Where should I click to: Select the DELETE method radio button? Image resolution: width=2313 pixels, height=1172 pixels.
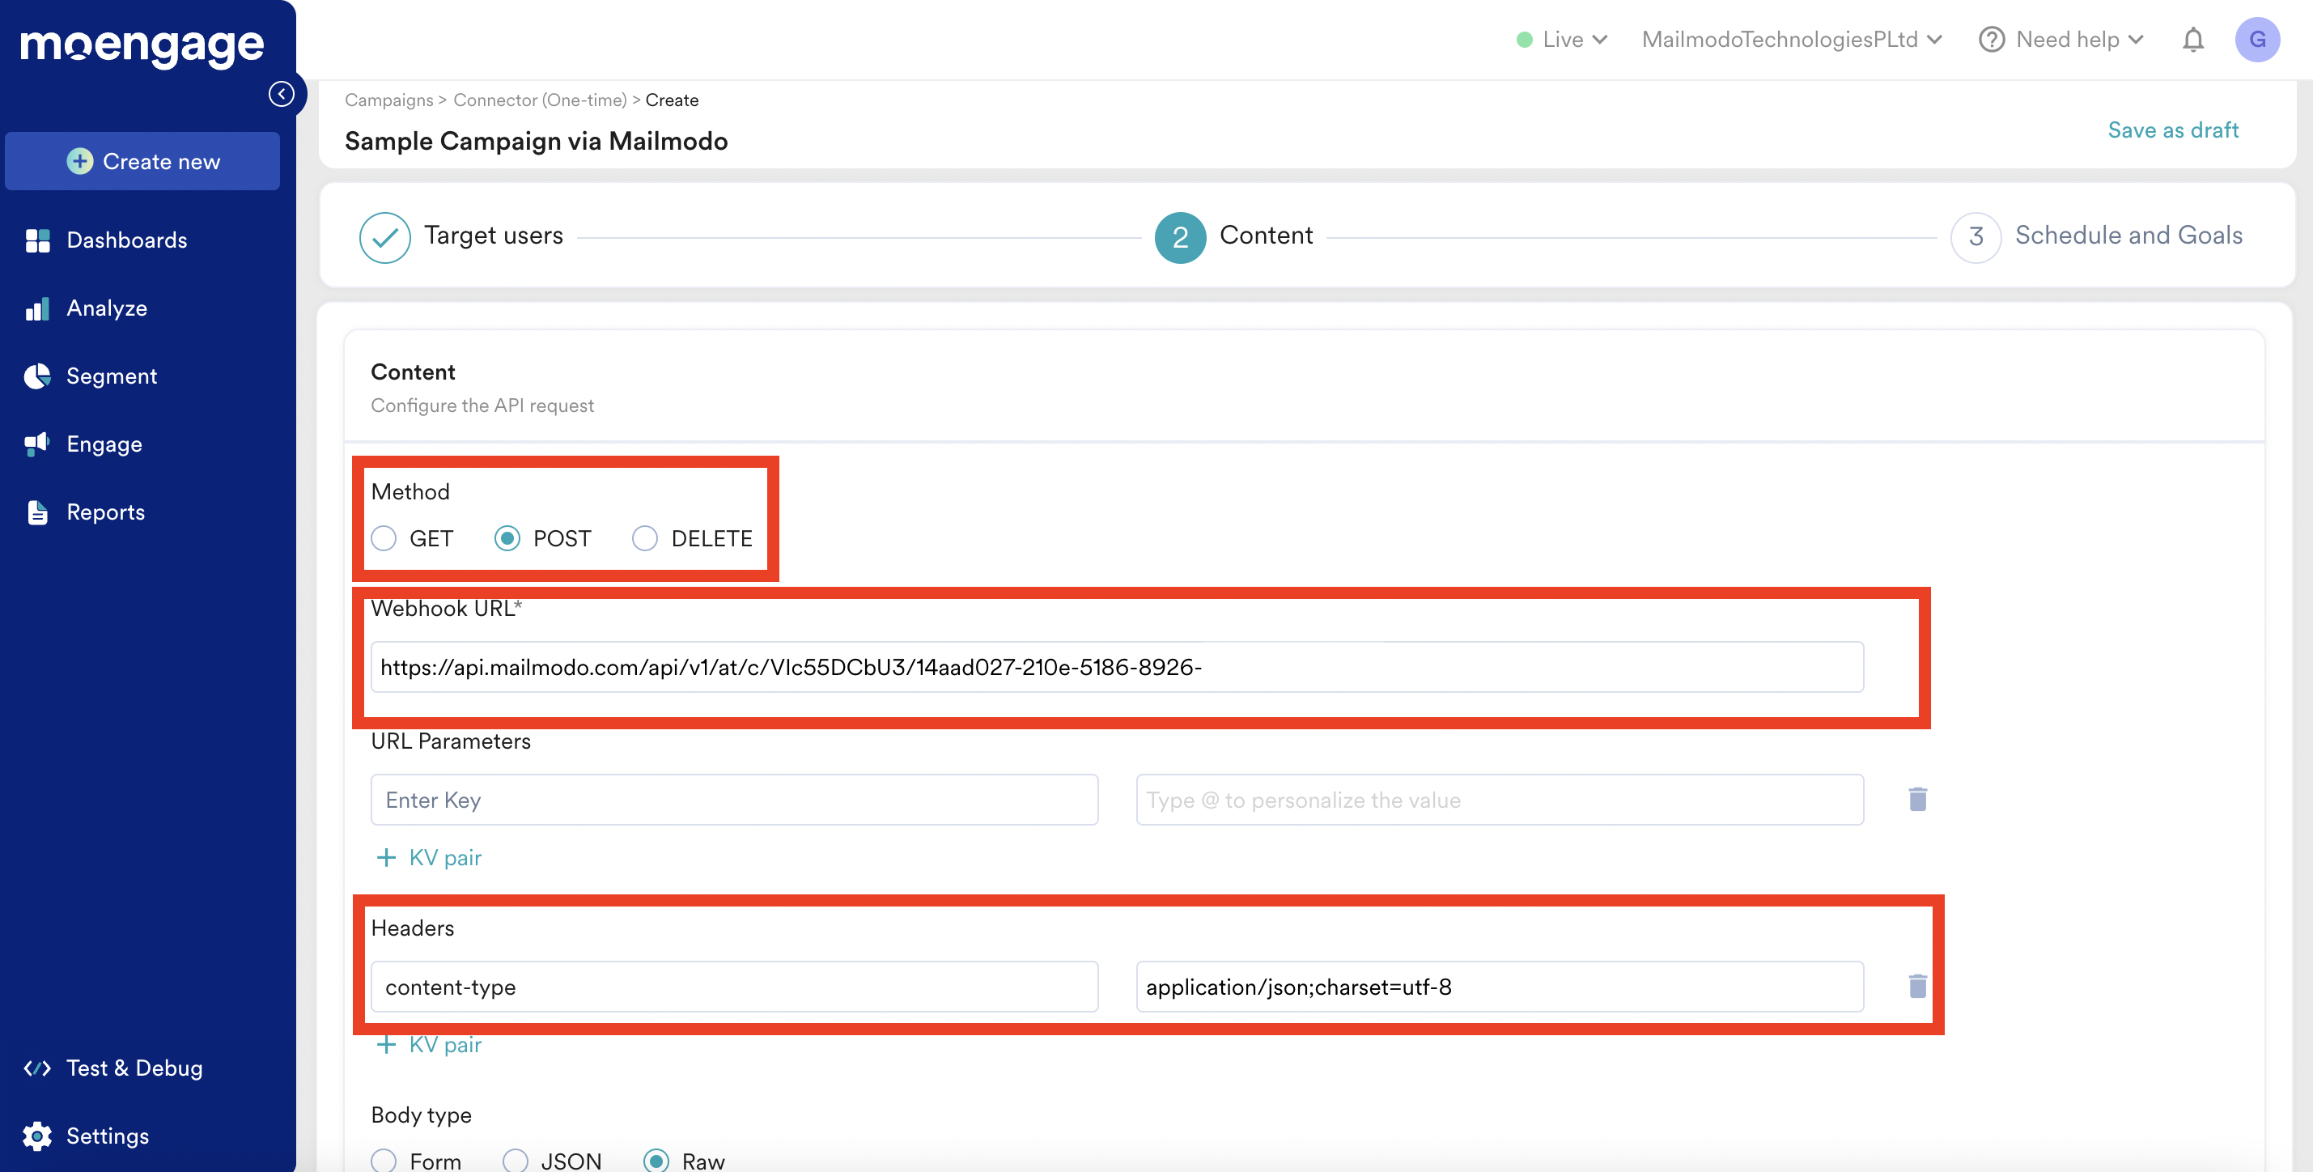[x=645, y=538]
